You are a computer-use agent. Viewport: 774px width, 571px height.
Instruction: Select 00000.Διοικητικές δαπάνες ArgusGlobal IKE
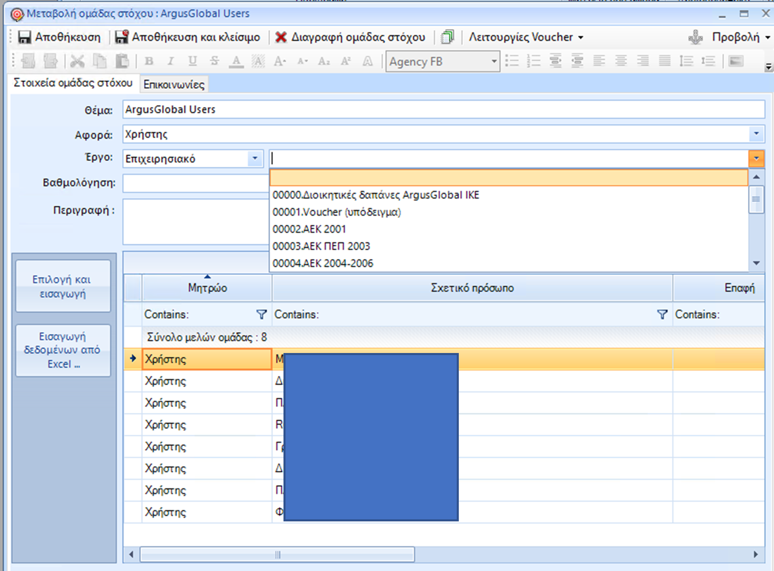click(x=509, y=195)
